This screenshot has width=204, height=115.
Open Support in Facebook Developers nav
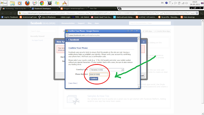tap(81, 23)
